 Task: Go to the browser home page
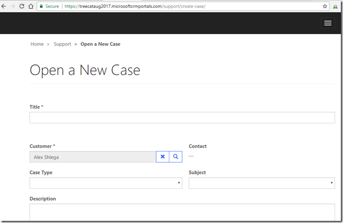click(x=31, y=6)
